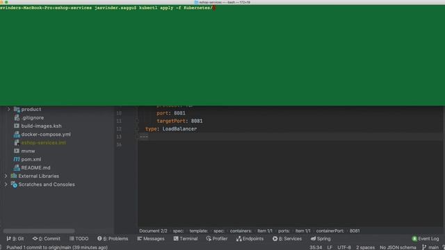This screenshot has height=250, width=445.
Task: Click breadcrumb 'containerPort:'
Action: pyautogui.click(x=330, y=231)
